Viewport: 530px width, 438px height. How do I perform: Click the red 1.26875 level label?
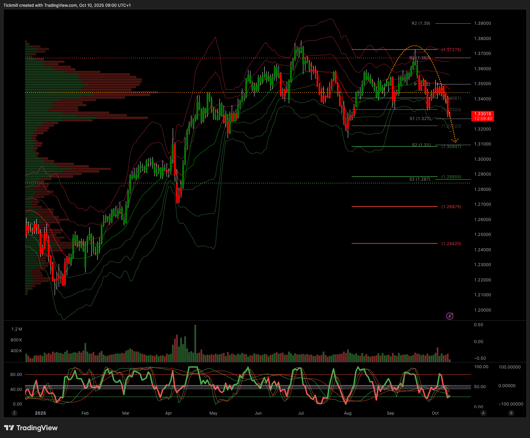pos(451,207)
